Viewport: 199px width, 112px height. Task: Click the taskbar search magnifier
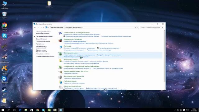coord(8,110)
